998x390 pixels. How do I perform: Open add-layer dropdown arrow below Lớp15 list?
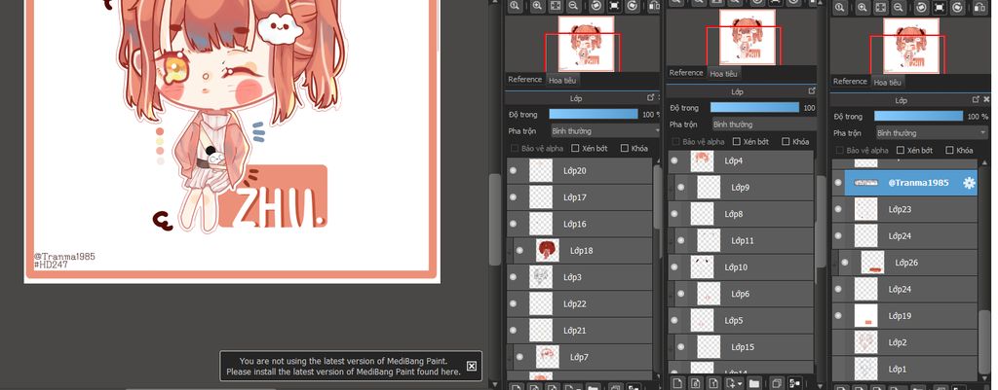[740, 383]
